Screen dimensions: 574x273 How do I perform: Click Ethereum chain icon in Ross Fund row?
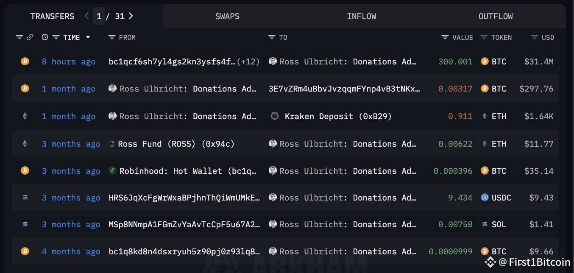point(25,144)
